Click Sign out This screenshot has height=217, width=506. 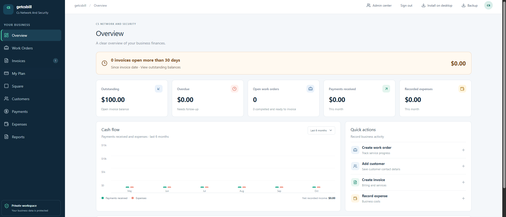406,6
